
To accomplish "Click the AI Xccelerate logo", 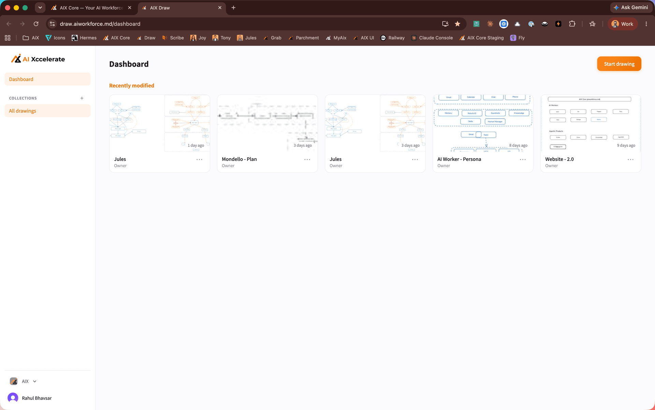I will [38, 59].
